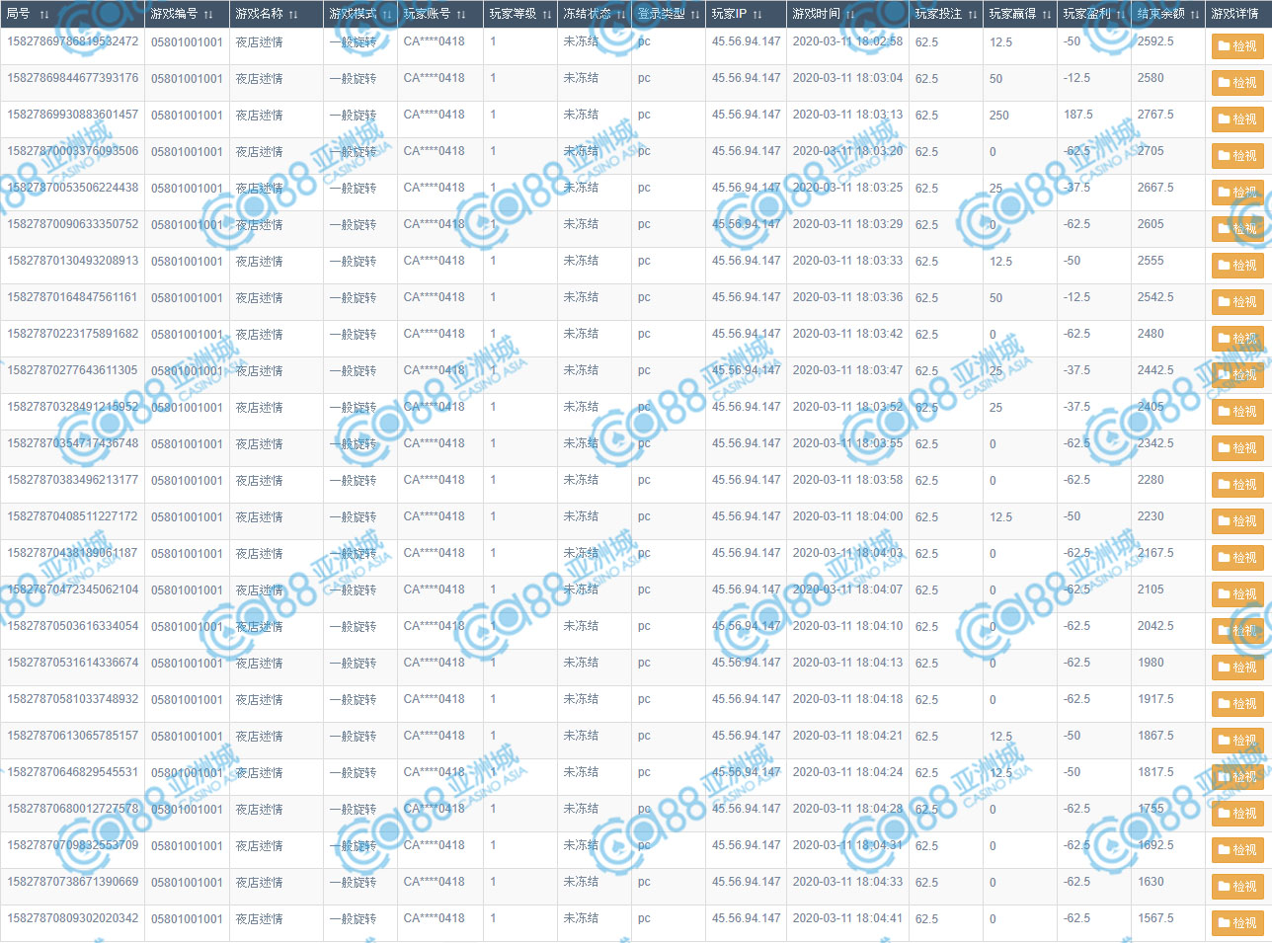Toggle sort icon on 游戏模式 header
This screenshot has height=943, width=1272.
[x=387, y=15]
